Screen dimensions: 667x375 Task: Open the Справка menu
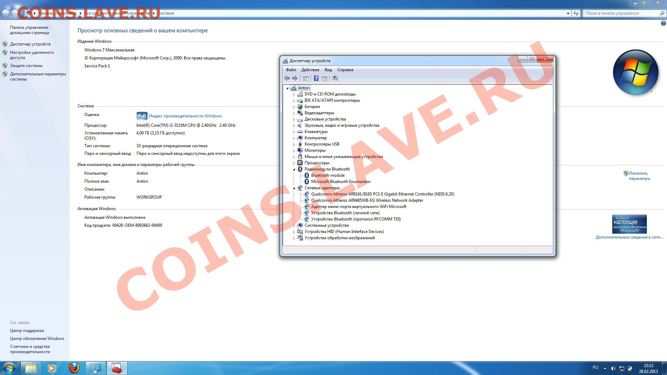[345, 70]
